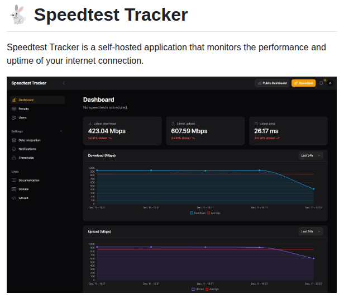The height and width of the screenshot is (298, 344).
Task: Click the Documentation book icon
Action: [x=14, y=180]
